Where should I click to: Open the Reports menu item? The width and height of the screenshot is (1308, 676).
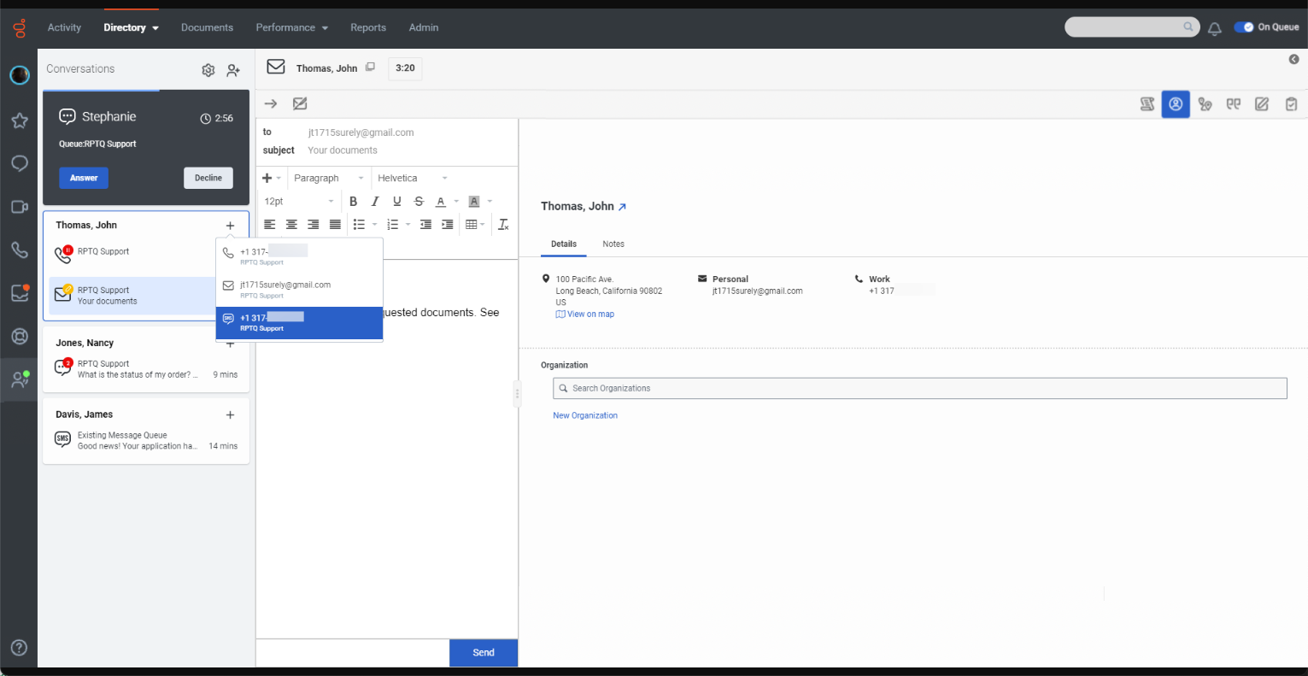coord(368,27)
